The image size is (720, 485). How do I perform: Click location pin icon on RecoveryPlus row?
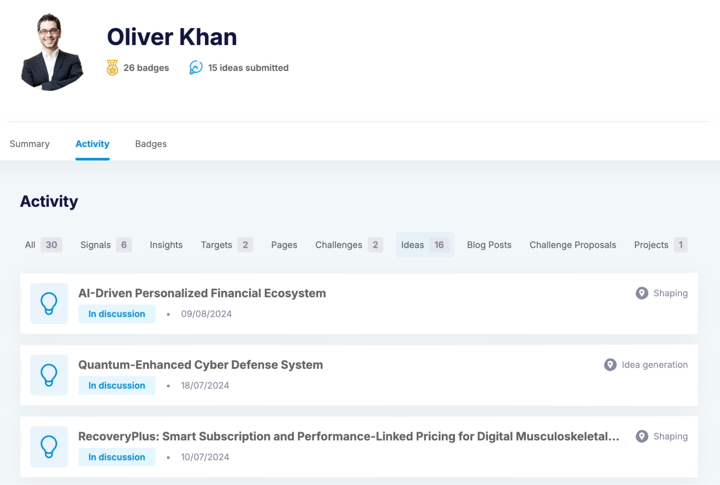point(642,436)
